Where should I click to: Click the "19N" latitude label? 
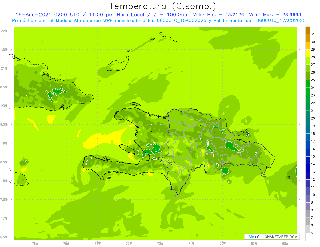5,143
